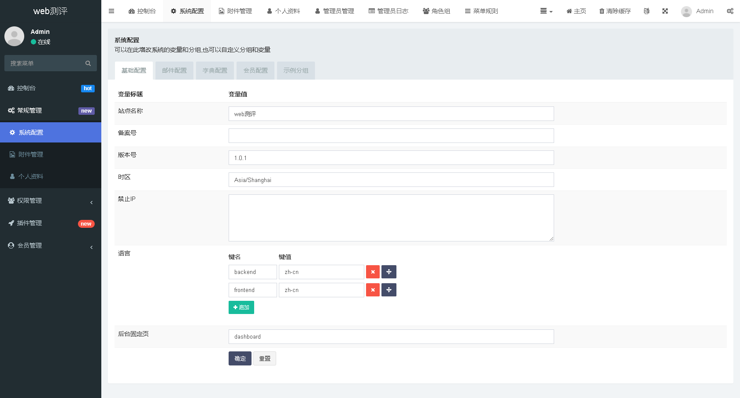Open the 控制台 dashboard from top navigation
This screenshot has height=398, width=740.
coord(142,11)
